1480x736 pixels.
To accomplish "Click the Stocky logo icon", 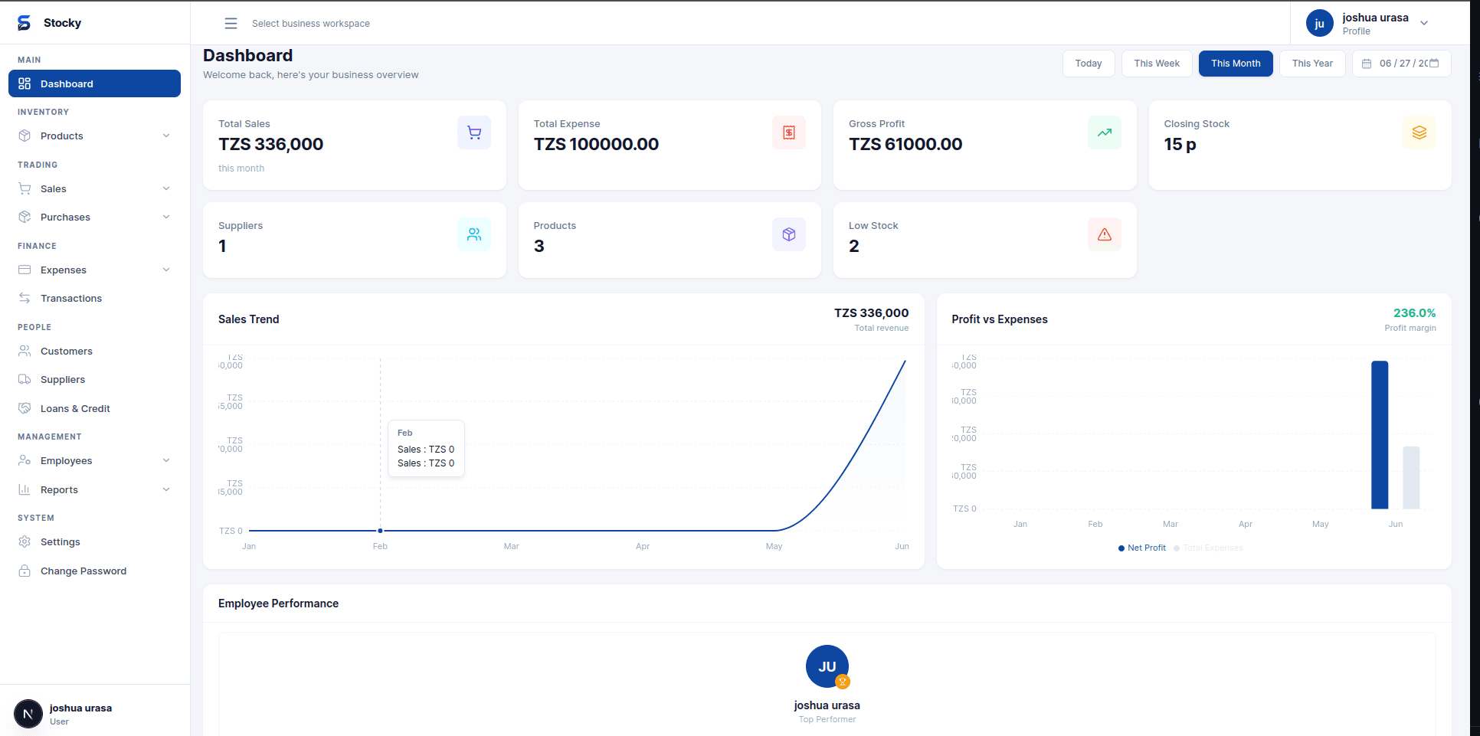I will (25, 23).
